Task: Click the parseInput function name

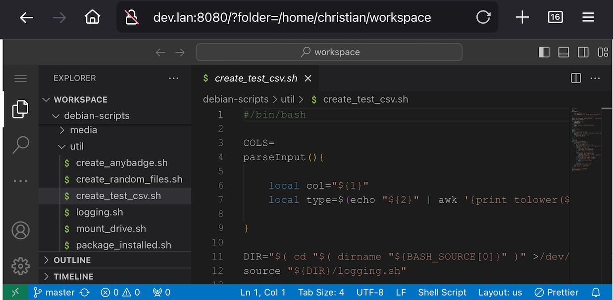Action: 275,157
